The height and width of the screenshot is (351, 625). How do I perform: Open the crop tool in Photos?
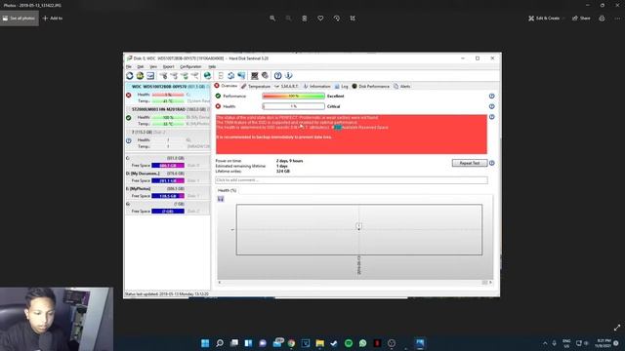(x=353, y=19)
